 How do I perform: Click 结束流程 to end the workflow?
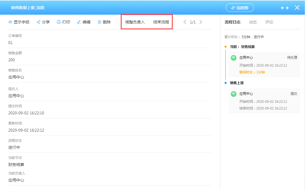pos(161,22)
